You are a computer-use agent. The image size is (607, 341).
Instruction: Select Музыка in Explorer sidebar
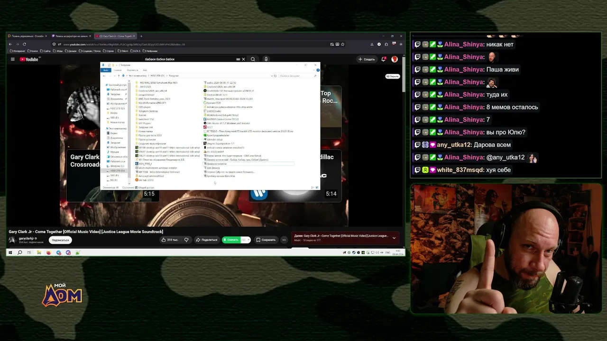coord(114,152)
